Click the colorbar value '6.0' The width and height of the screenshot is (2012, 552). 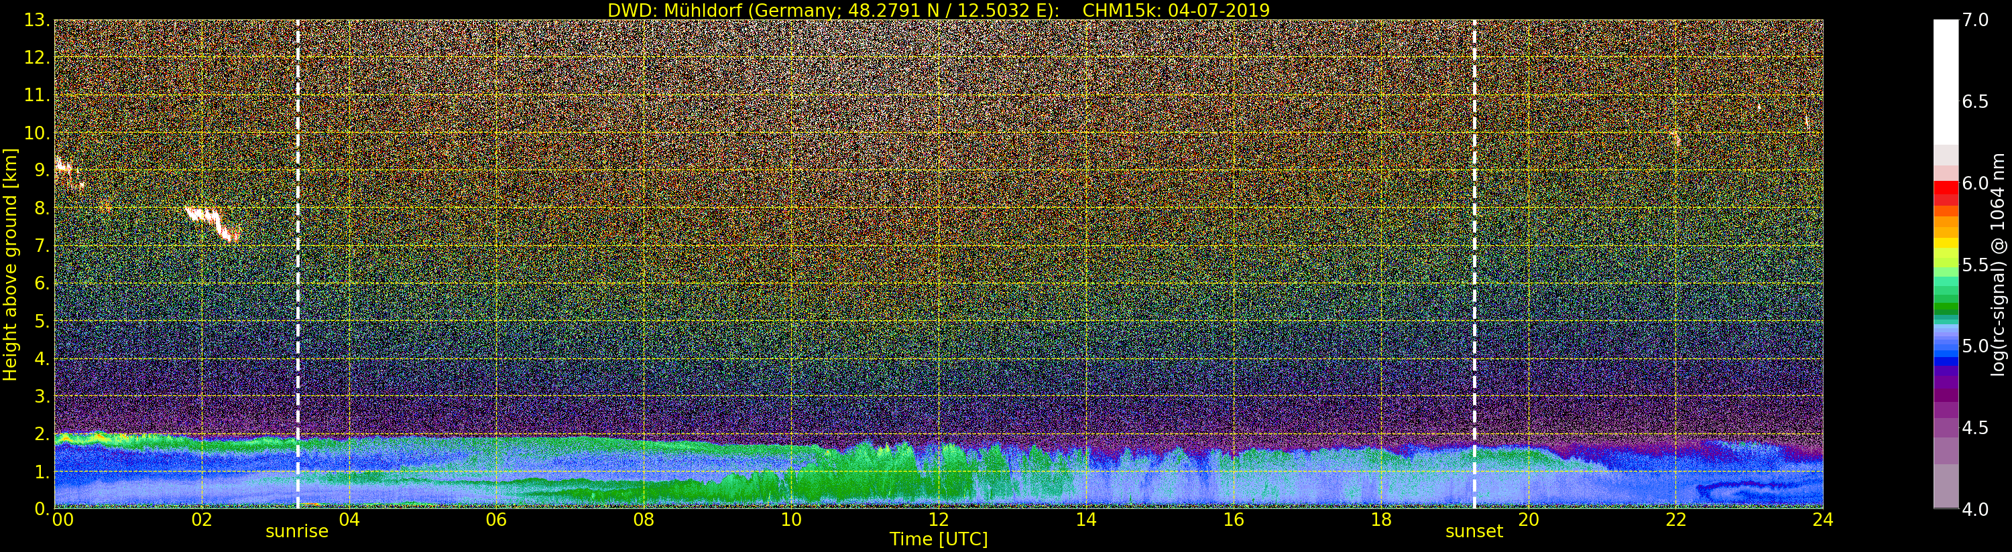[x=1975, y=183]
